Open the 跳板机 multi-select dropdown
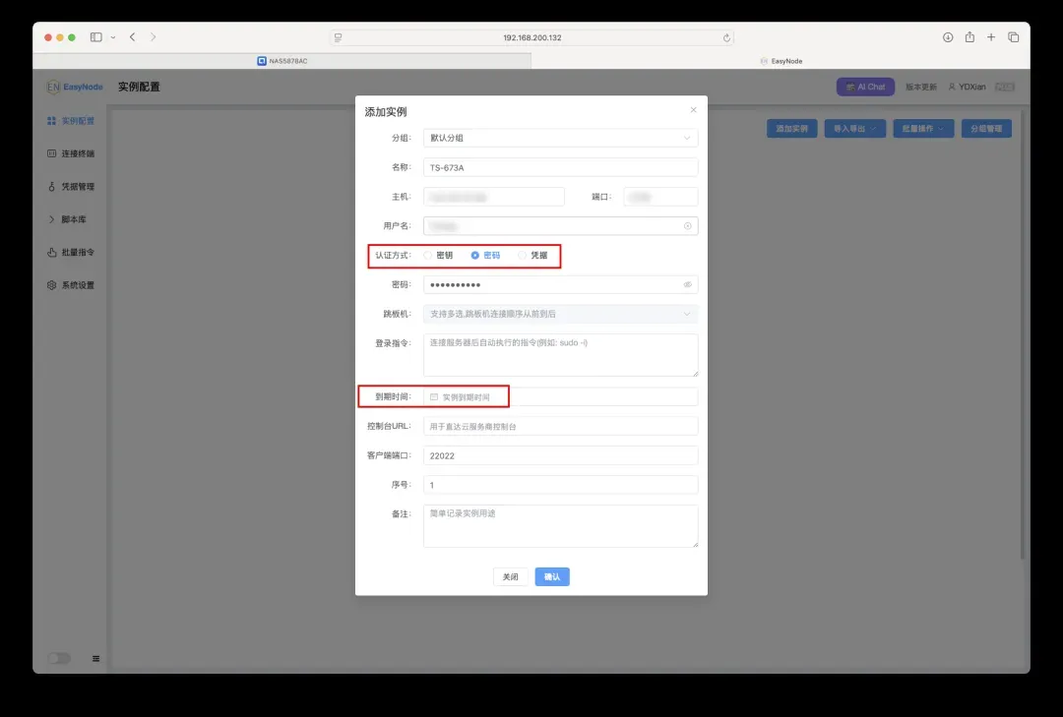Viewport: 1063px width, 717px height. (x=560, y=314)
